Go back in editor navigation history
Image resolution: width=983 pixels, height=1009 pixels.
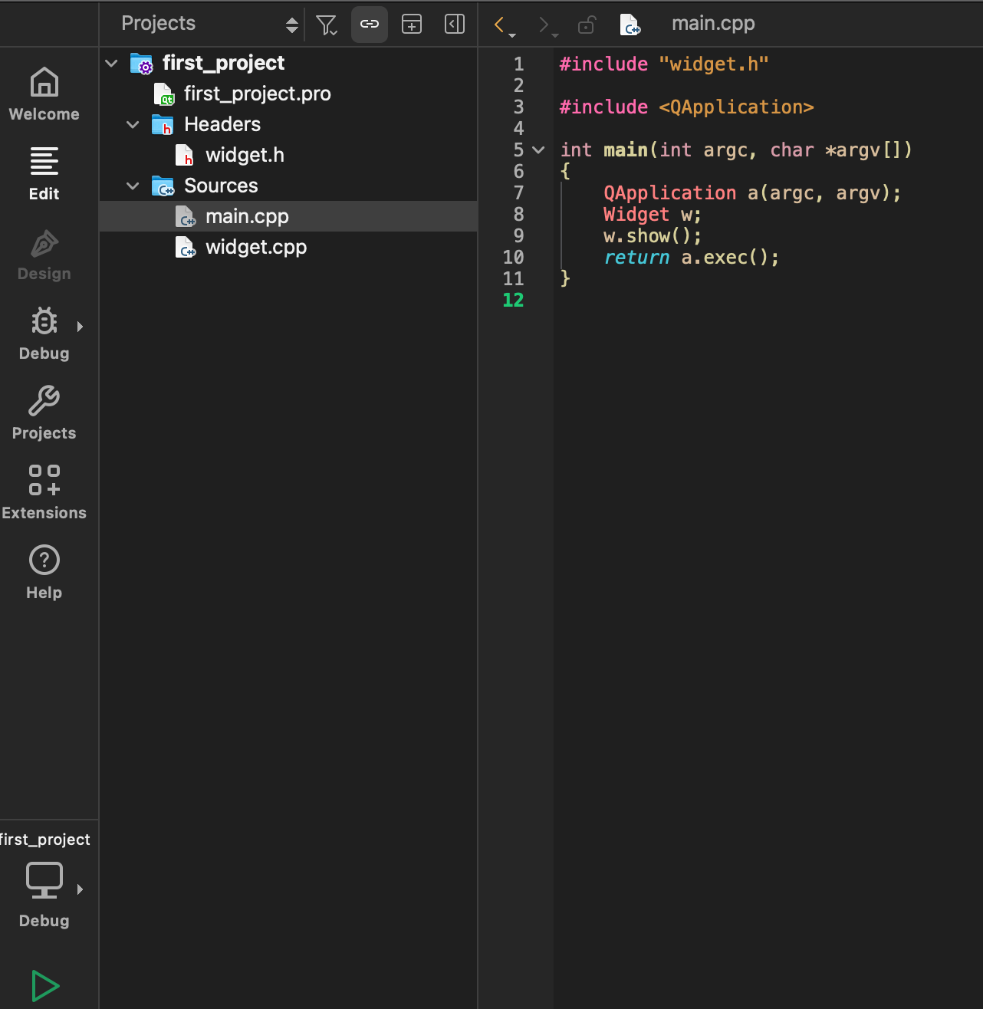tap(501, 25)
